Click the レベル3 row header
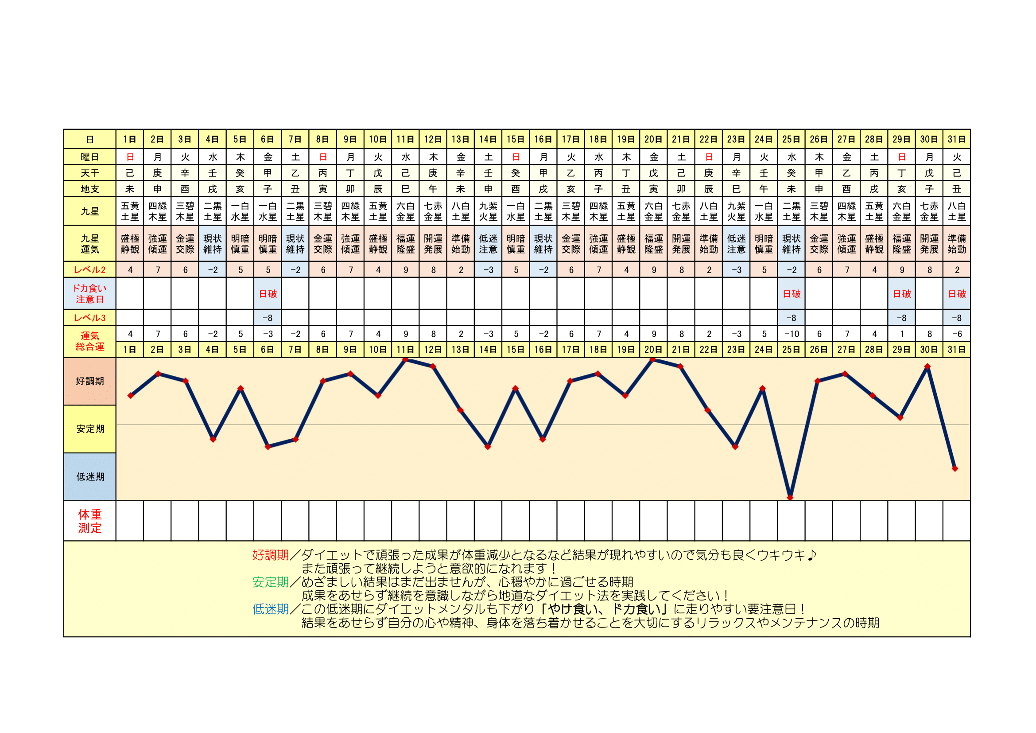 90,318
